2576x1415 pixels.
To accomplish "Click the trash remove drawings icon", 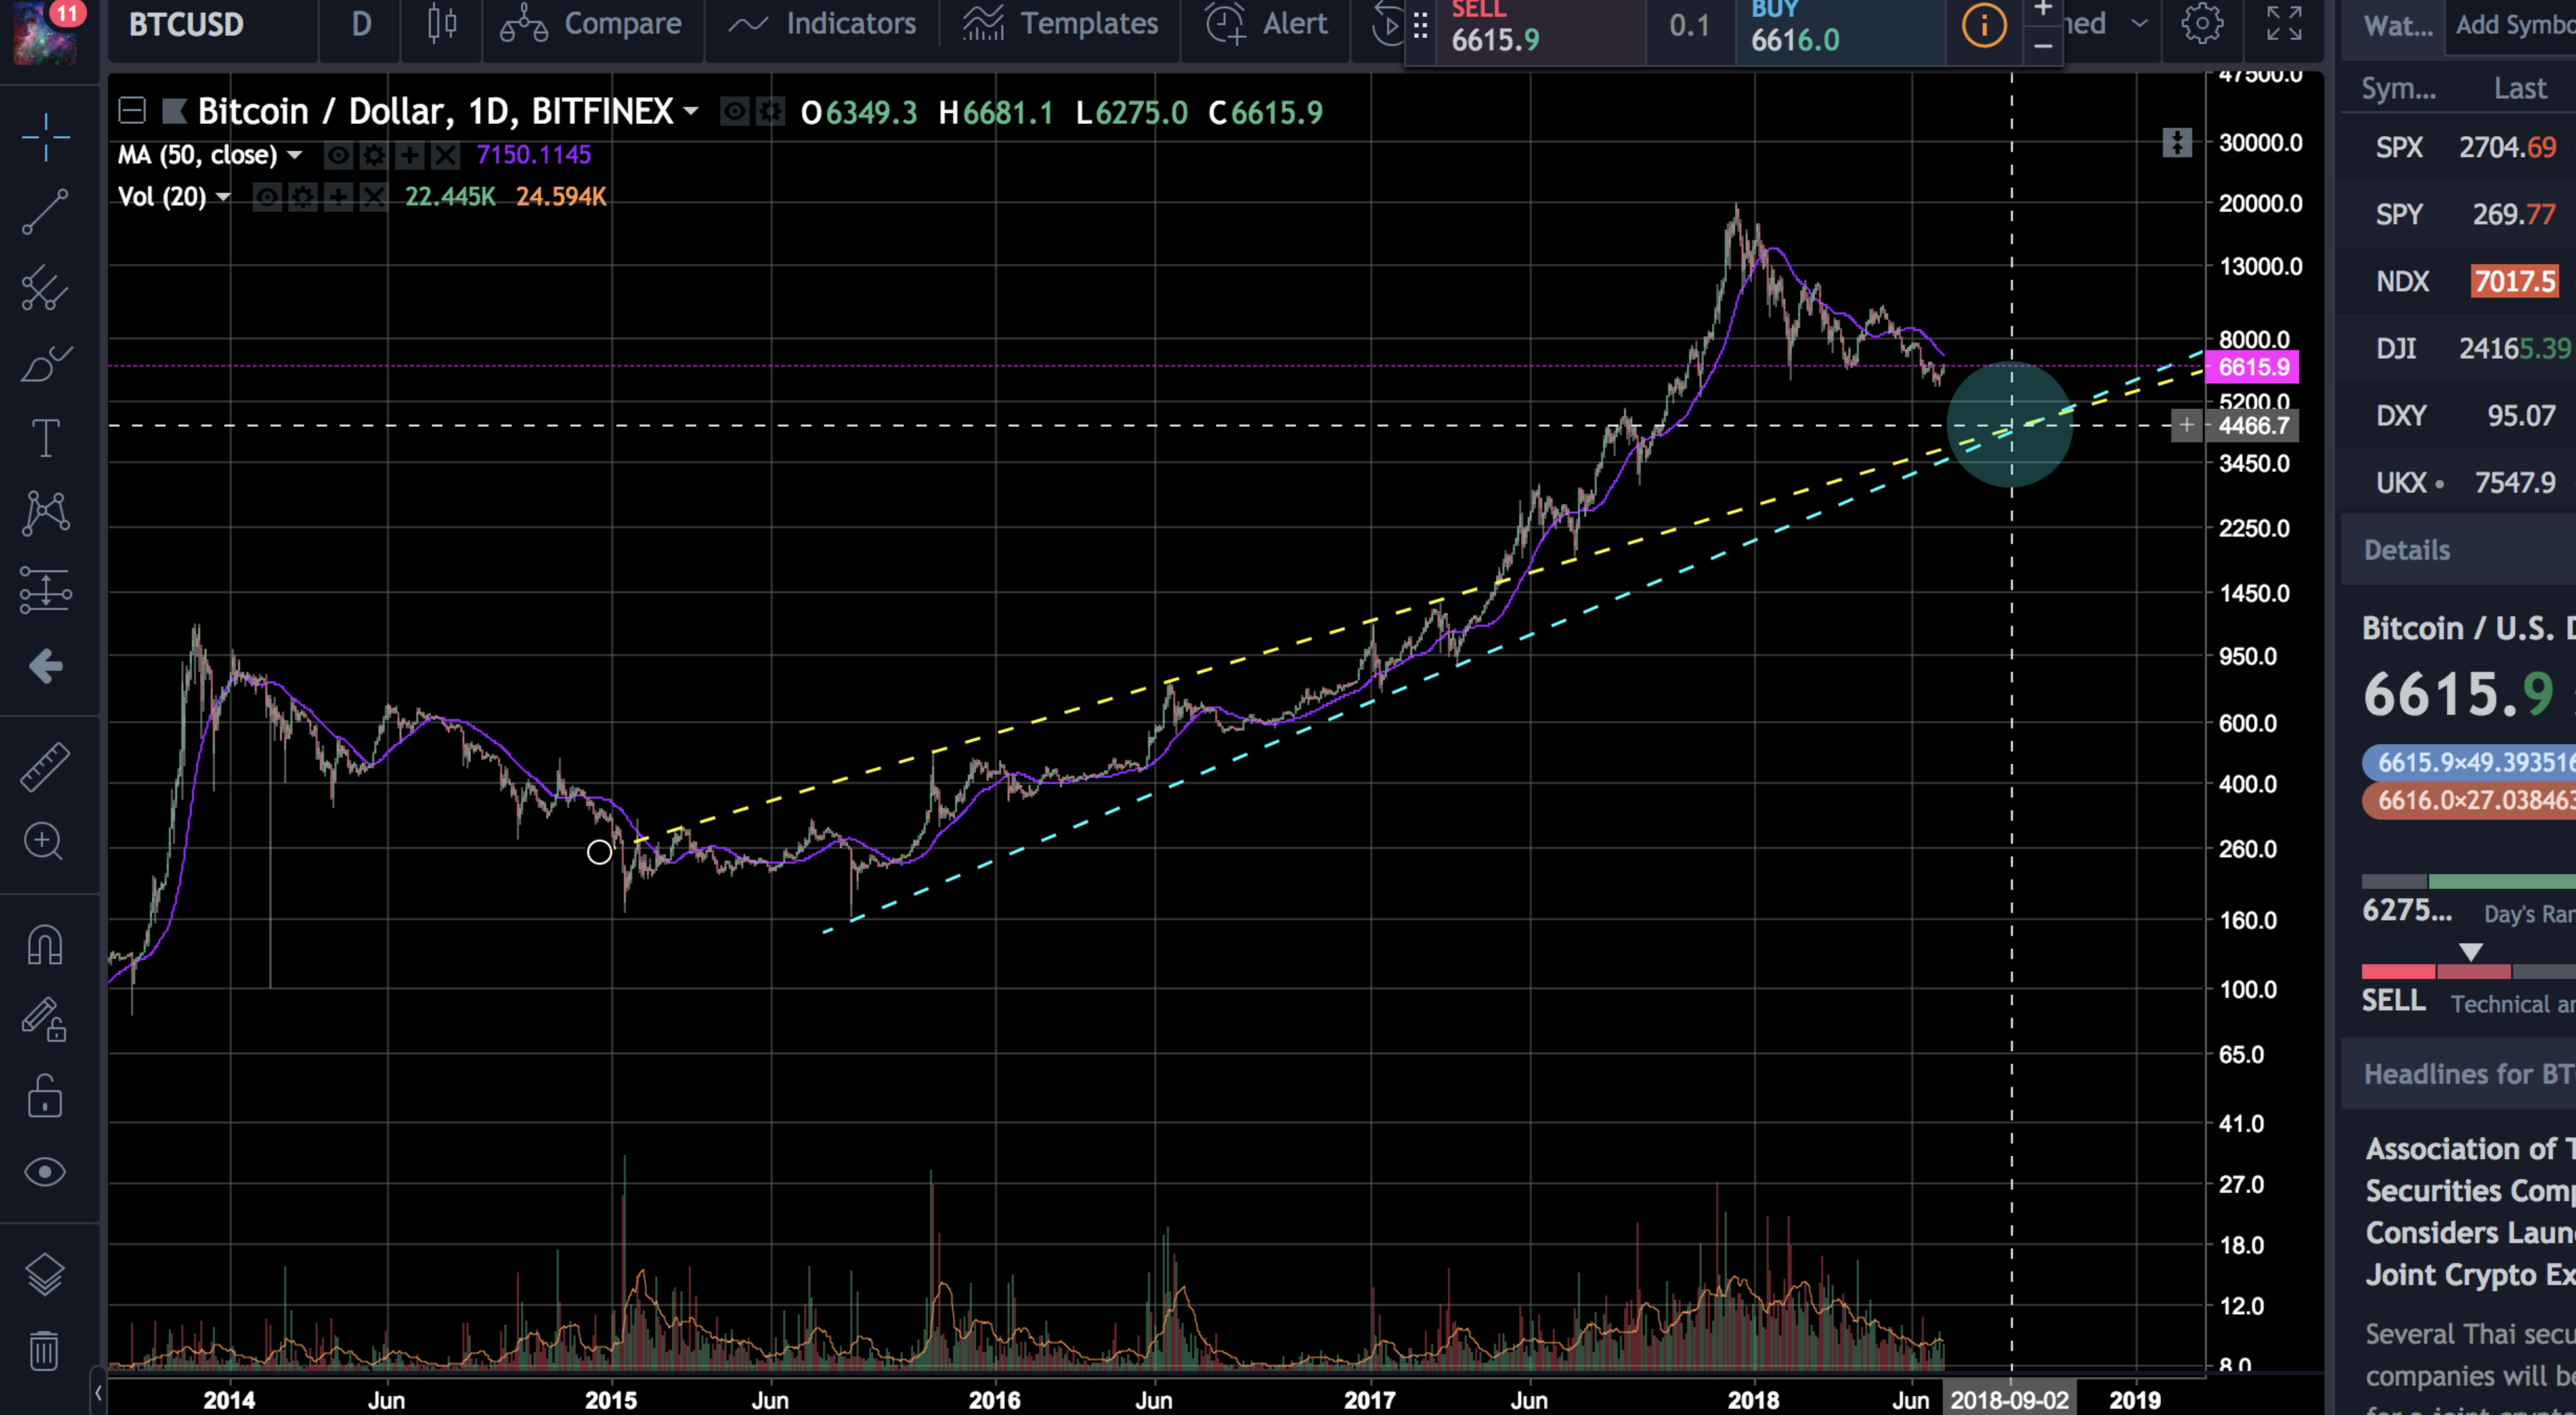I will click(45, 1351).
